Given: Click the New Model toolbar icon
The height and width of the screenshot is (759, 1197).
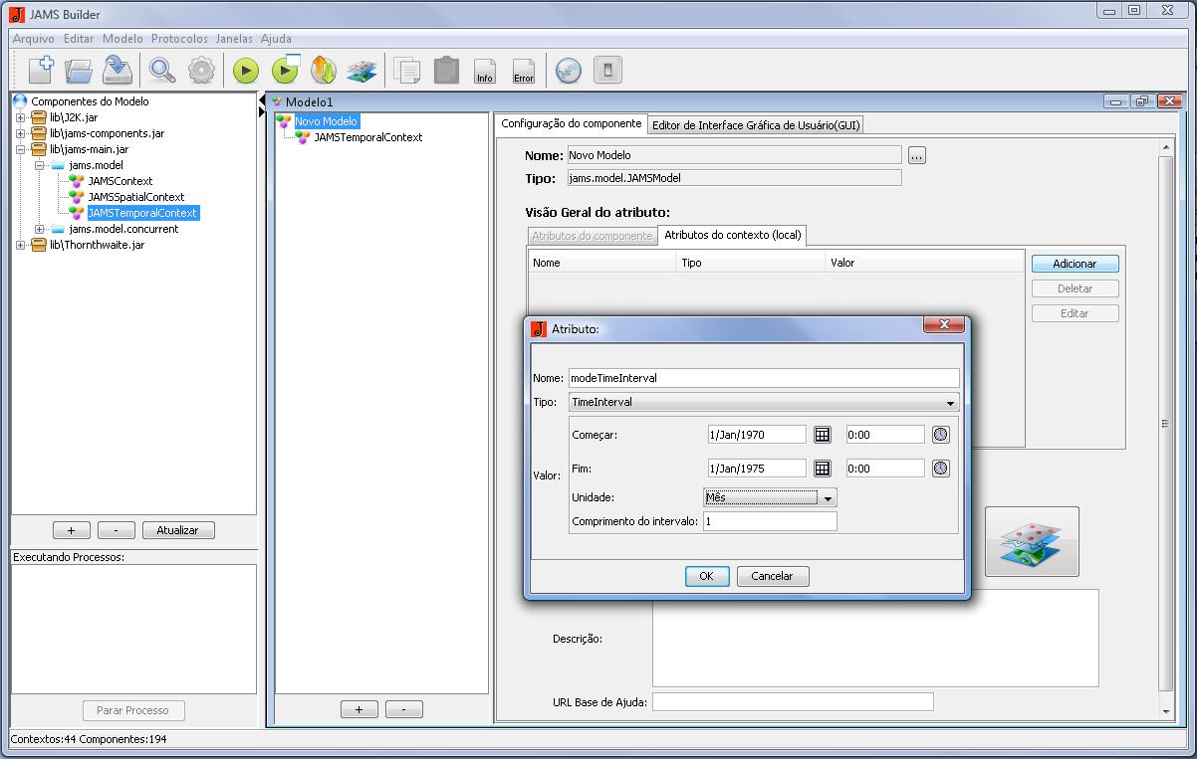Looking at the screenshot, I should tap(41, 70).
